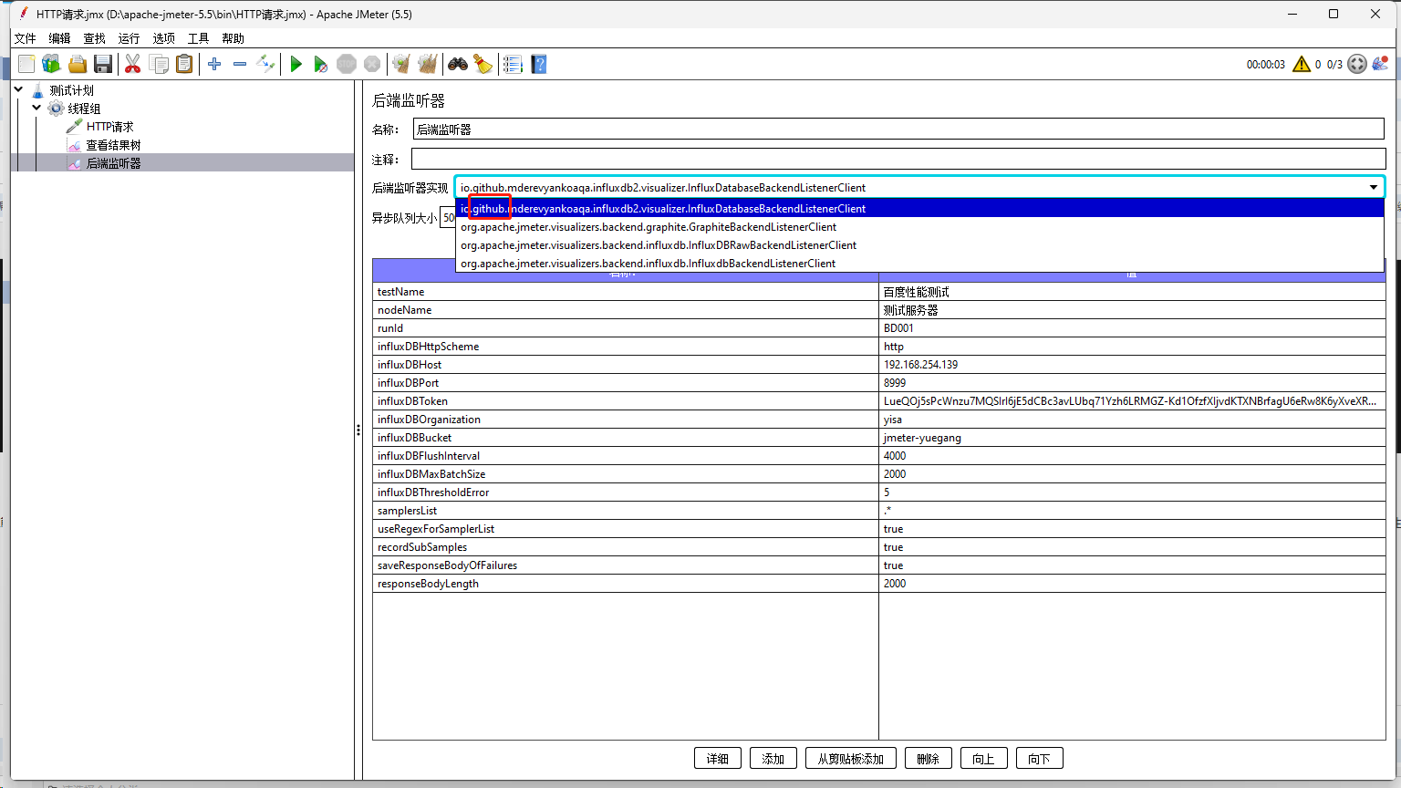Click the 删除 button
Screen dimensions: 1401x788
929,759
